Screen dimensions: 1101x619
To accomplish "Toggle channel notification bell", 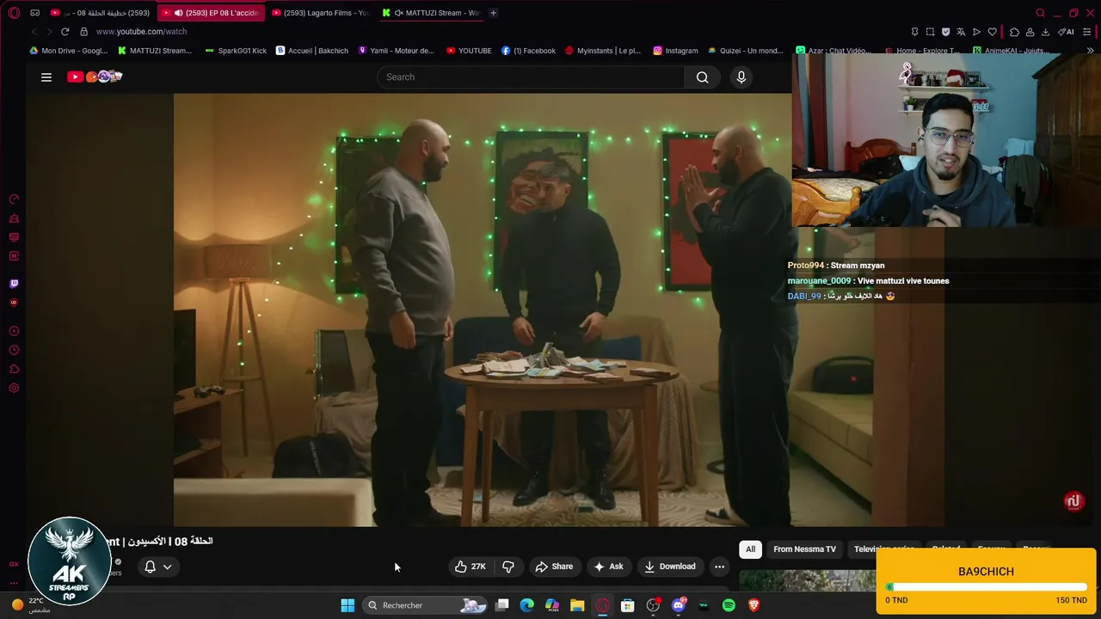I will [150, 567].
